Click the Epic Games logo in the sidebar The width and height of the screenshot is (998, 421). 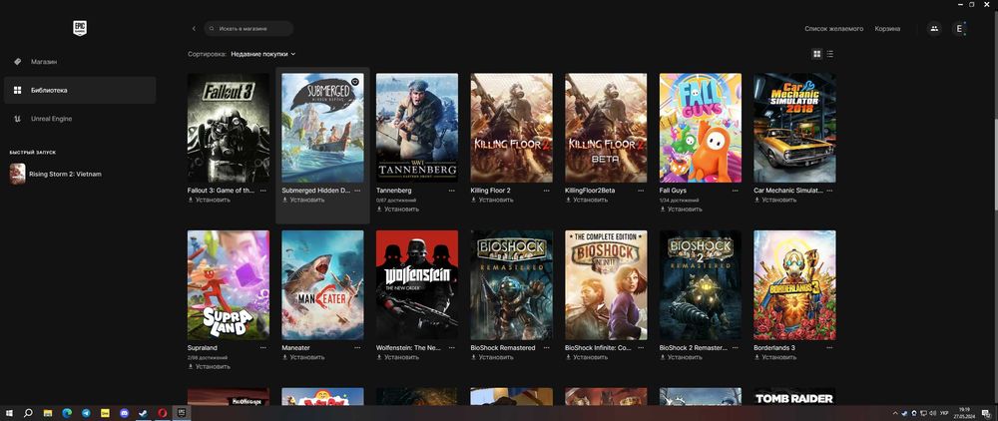point(80,28)
